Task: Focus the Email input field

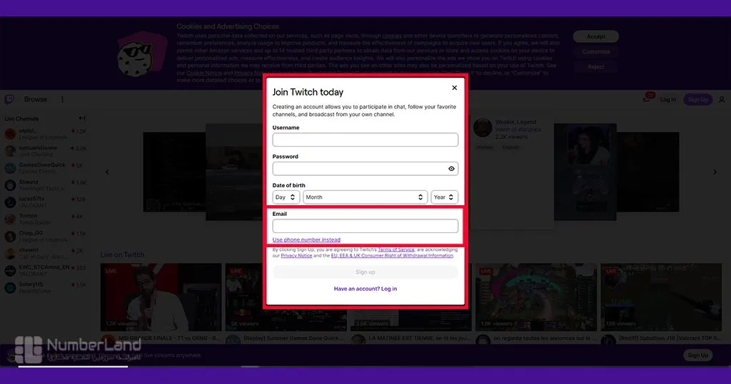Action: [x=365, y=227]
